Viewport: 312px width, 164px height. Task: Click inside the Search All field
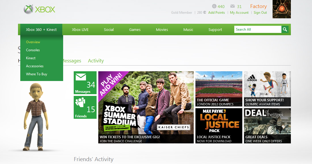click(x=258, y=29)
